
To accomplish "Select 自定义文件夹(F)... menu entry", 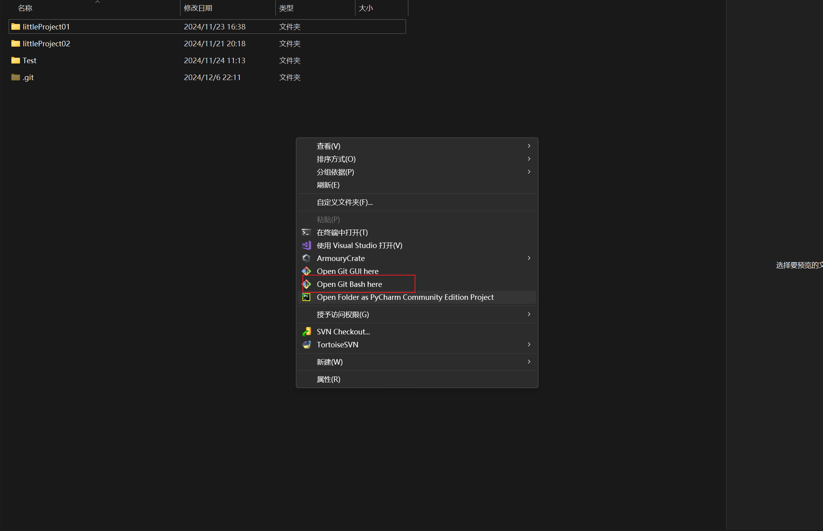I will coord(417,202).
